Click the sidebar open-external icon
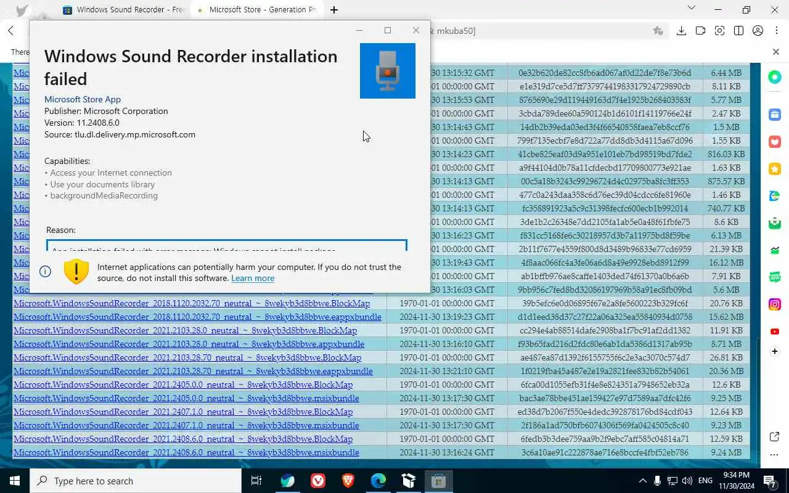The image size is (789, 493). [x=775, y=437]
